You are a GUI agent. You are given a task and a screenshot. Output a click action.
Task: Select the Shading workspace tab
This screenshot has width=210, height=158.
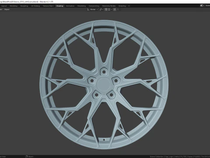[59, 6]
